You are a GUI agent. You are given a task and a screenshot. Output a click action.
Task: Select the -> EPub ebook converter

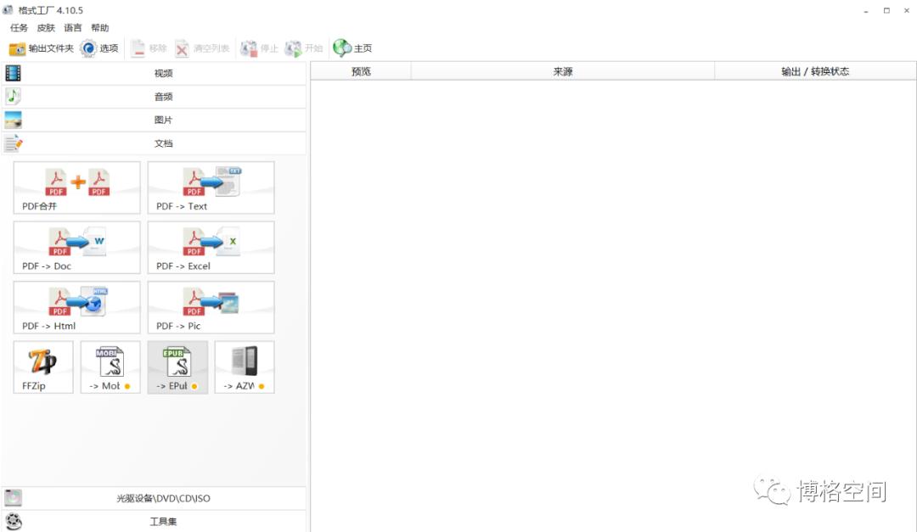(177, 367)
